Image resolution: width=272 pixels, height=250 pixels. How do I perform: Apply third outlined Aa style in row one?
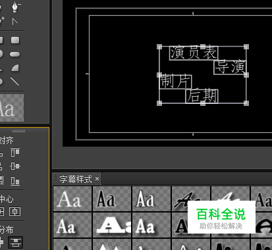(x=151, y=199)
